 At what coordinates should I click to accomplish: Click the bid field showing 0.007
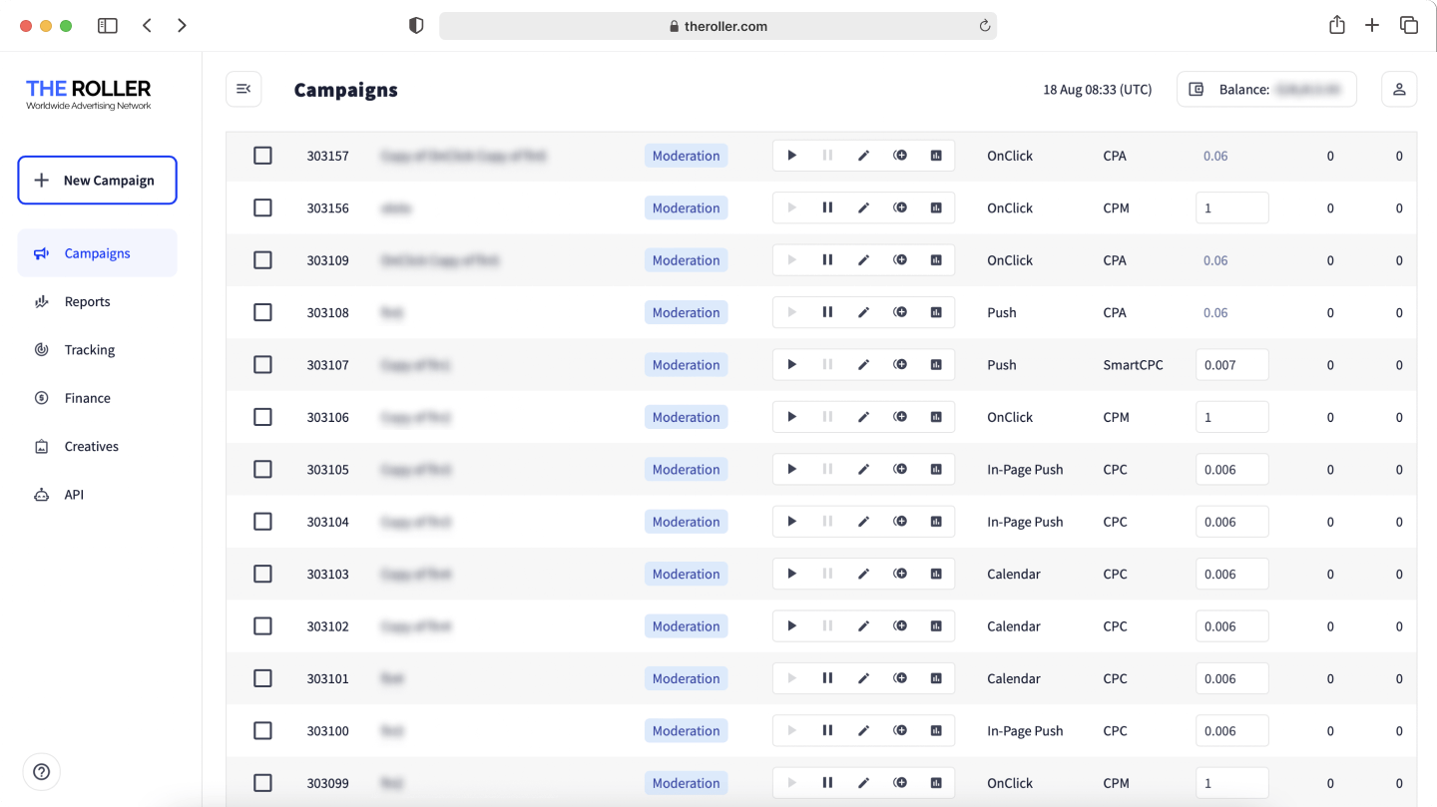[1231, 364]
